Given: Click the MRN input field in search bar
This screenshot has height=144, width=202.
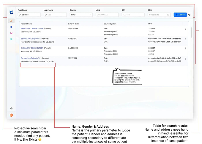Looking at the screenshot, I should pos(107,15).
